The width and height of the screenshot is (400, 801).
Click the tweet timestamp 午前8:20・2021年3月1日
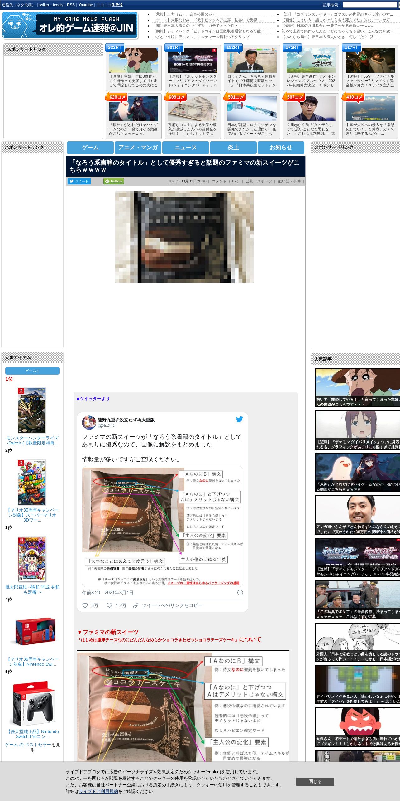click(107, 592)
